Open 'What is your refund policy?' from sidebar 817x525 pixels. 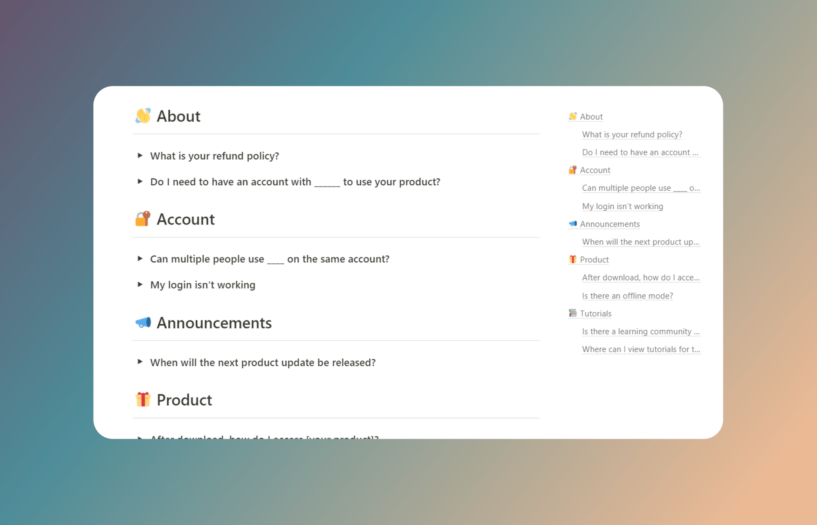point(632,134)
